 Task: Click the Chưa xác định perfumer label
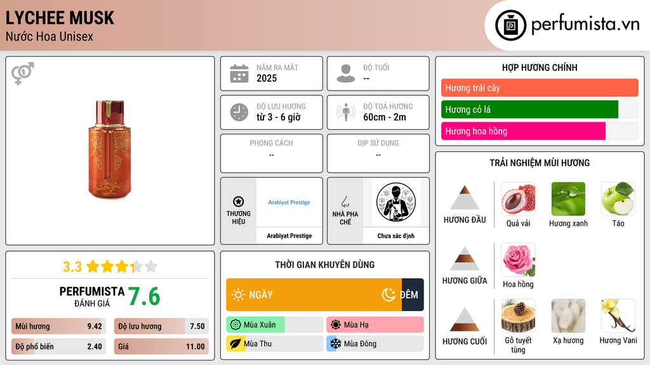396,236
